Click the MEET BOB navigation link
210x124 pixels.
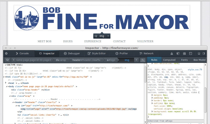(x=44, y=41)
